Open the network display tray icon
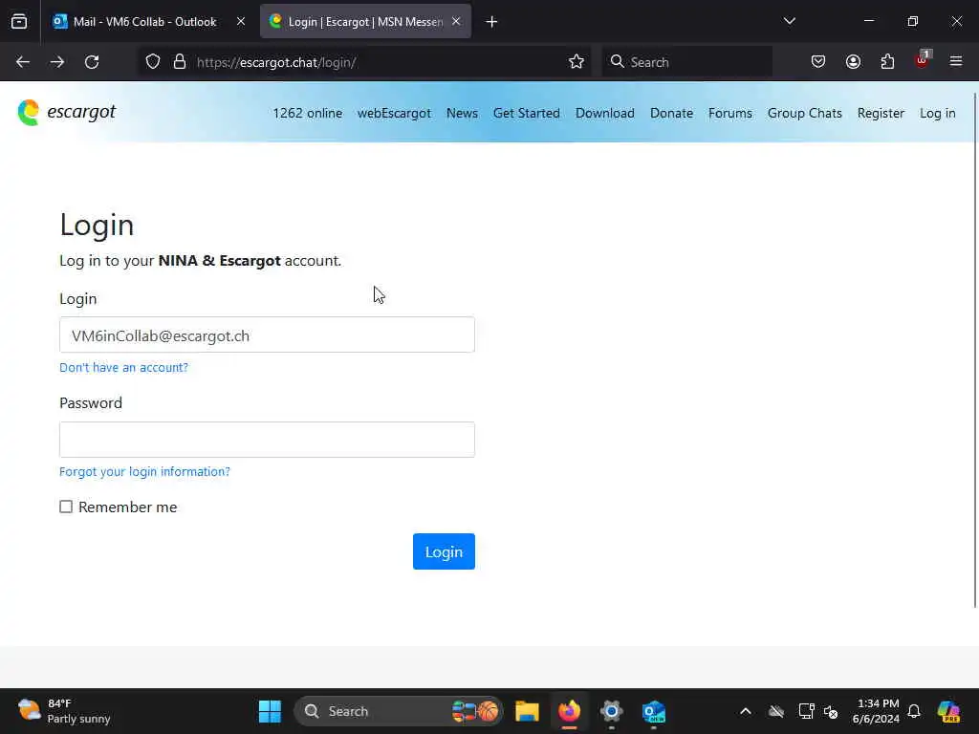 point(807,711)
